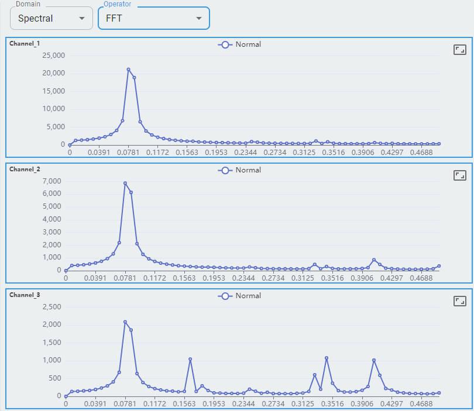Open the Operator dropdown showing FFT
This screenshot has width=474, height=411.
coord(153,18)
